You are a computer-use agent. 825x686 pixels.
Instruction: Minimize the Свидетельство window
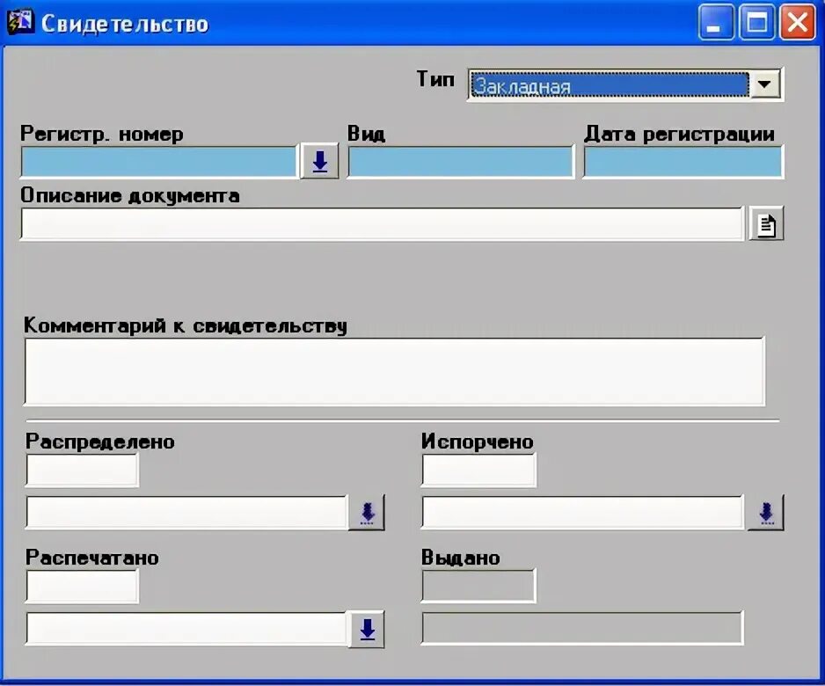pyautogui.click(x=716, y=22)
